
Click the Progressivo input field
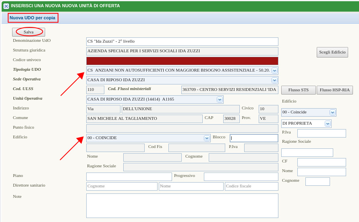(241, 177)
